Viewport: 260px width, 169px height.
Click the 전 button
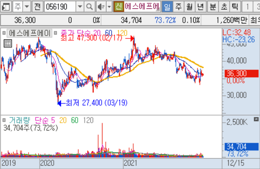coord(37,7)
